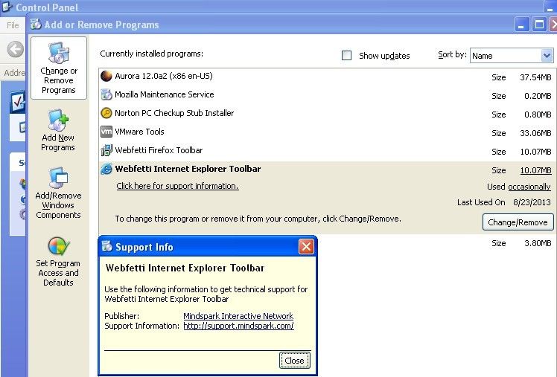This screenshot has width=557, height=377.
Task: Close the Support Info dialog with X
Action: 306,246
